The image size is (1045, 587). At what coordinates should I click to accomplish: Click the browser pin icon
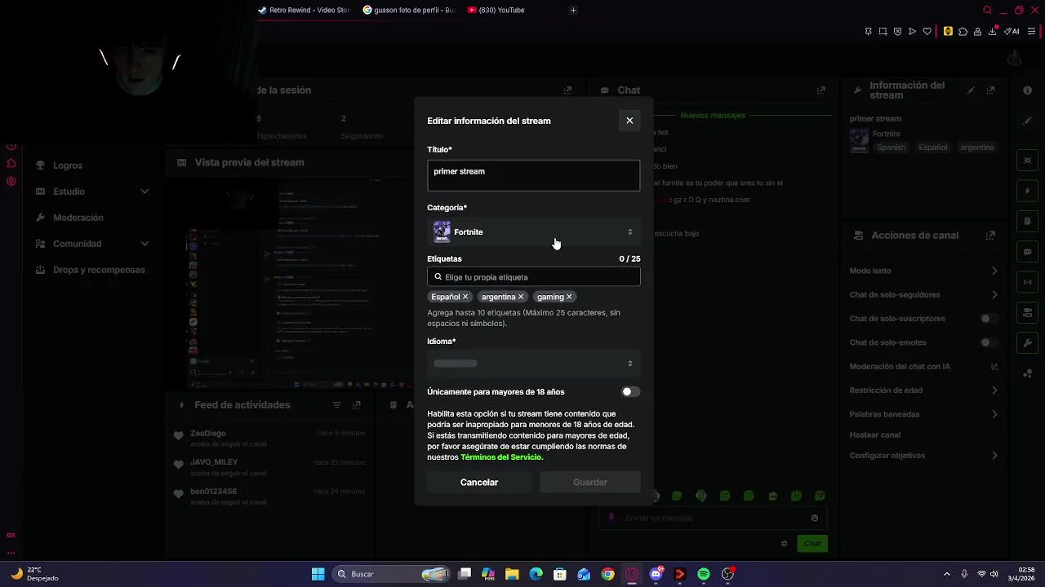868,32
